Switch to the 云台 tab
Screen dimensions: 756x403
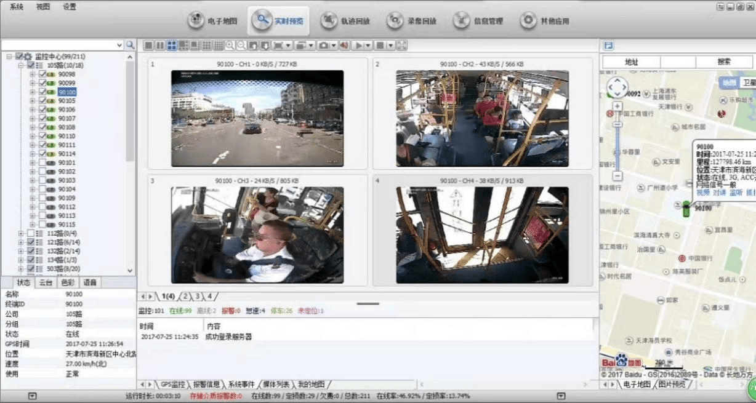tap(46, 282)
